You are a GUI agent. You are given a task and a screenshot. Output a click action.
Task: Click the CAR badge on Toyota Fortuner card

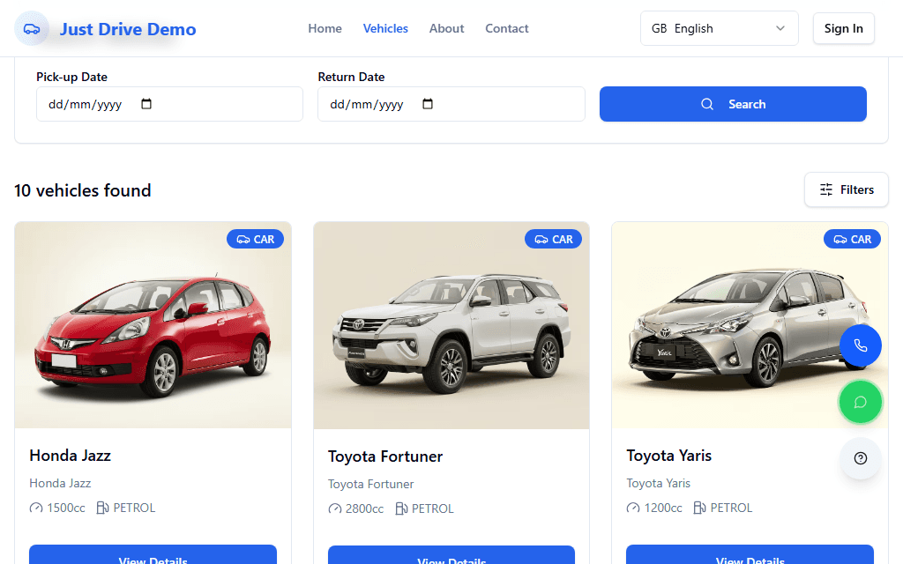coord(554,239)
